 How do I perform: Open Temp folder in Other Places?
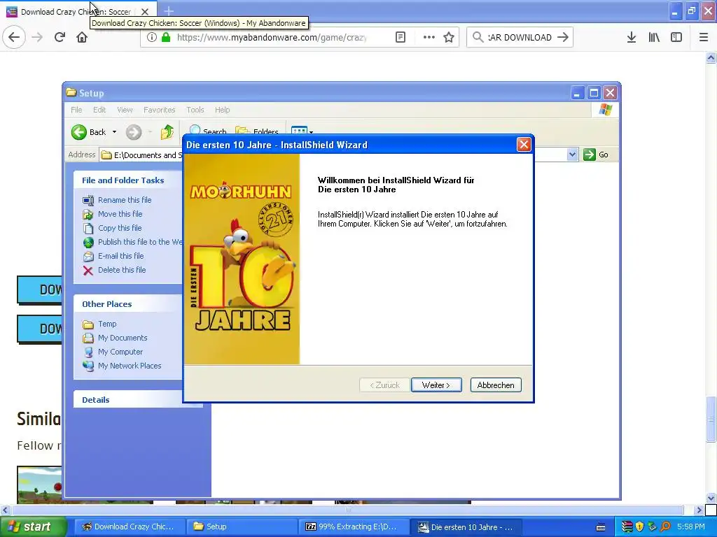[x=107, y=324]
